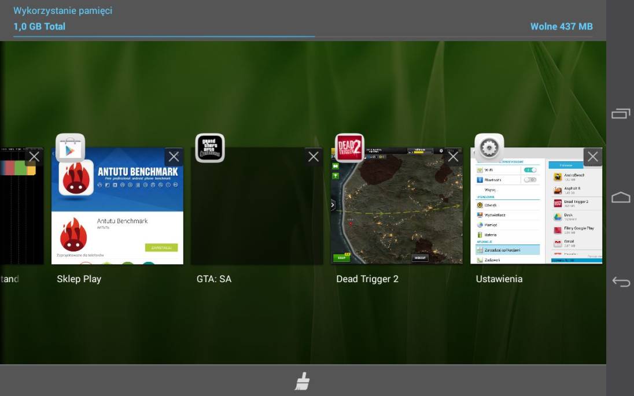
Task: Click the '1,0 GB Total' memory value
Action: click(x=39, y=27)
